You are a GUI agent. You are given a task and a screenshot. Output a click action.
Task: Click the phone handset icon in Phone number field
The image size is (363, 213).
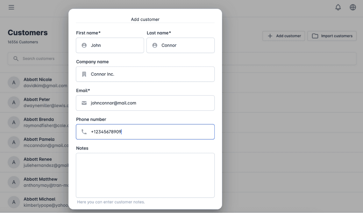coord(84,132)
